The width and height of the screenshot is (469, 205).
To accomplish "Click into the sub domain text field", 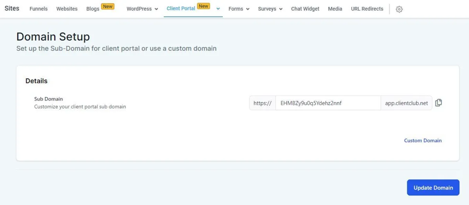I will 328,103.
